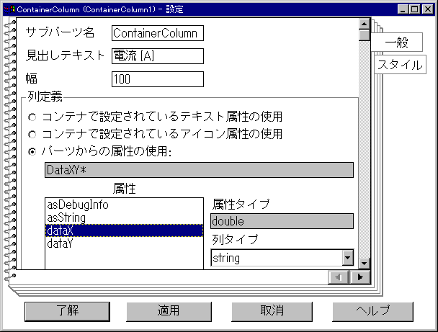Click the DataXY* part type field
The width and height of the screenshot is (438, 332).
pyautogui.click(x=199, y=170)
